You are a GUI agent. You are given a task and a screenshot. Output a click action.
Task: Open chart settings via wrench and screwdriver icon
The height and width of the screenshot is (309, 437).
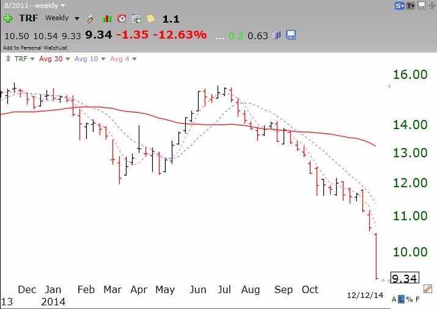click(x=92, y=18)
